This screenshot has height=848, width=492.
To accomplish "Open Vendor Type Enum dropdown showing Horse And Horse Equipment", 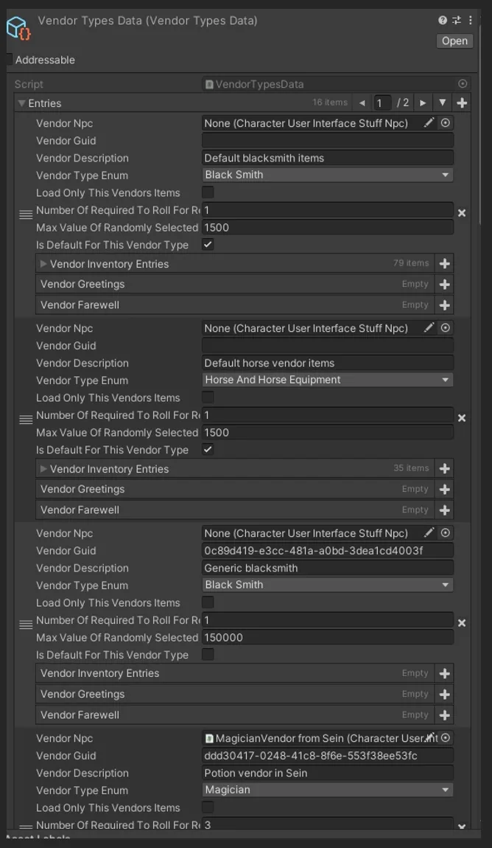I will point(328,380).
